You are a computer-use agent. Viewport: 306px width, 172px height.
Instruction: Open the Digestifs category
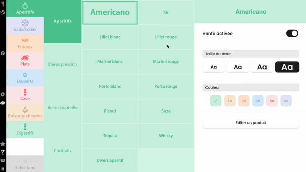pyautogui.click(x=25, y=129)
